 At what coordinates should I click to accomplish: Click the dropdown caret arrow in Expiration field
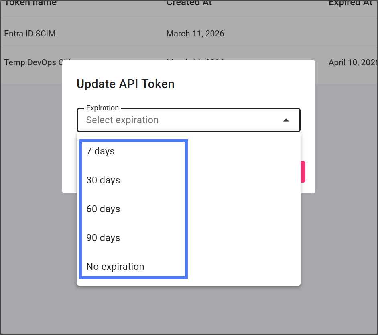(x=286, y=120)
